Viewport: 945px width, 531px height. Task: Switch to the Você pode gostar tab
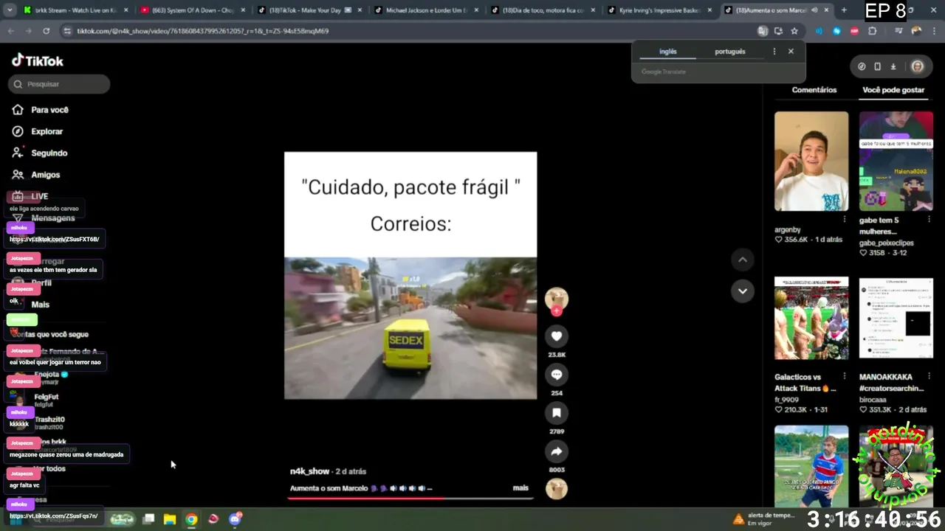click(x=893, y=90)
